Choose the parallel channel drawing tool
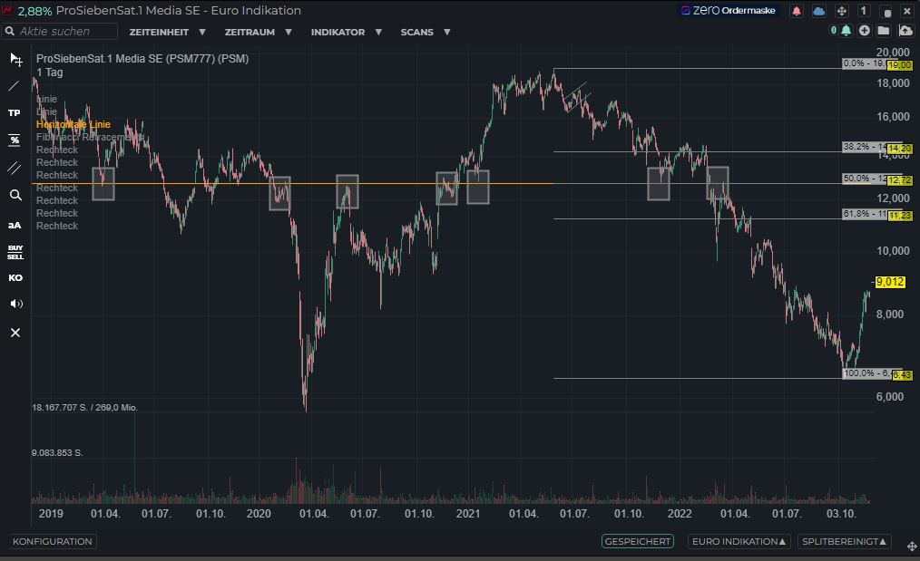 [x=15, y=168]
